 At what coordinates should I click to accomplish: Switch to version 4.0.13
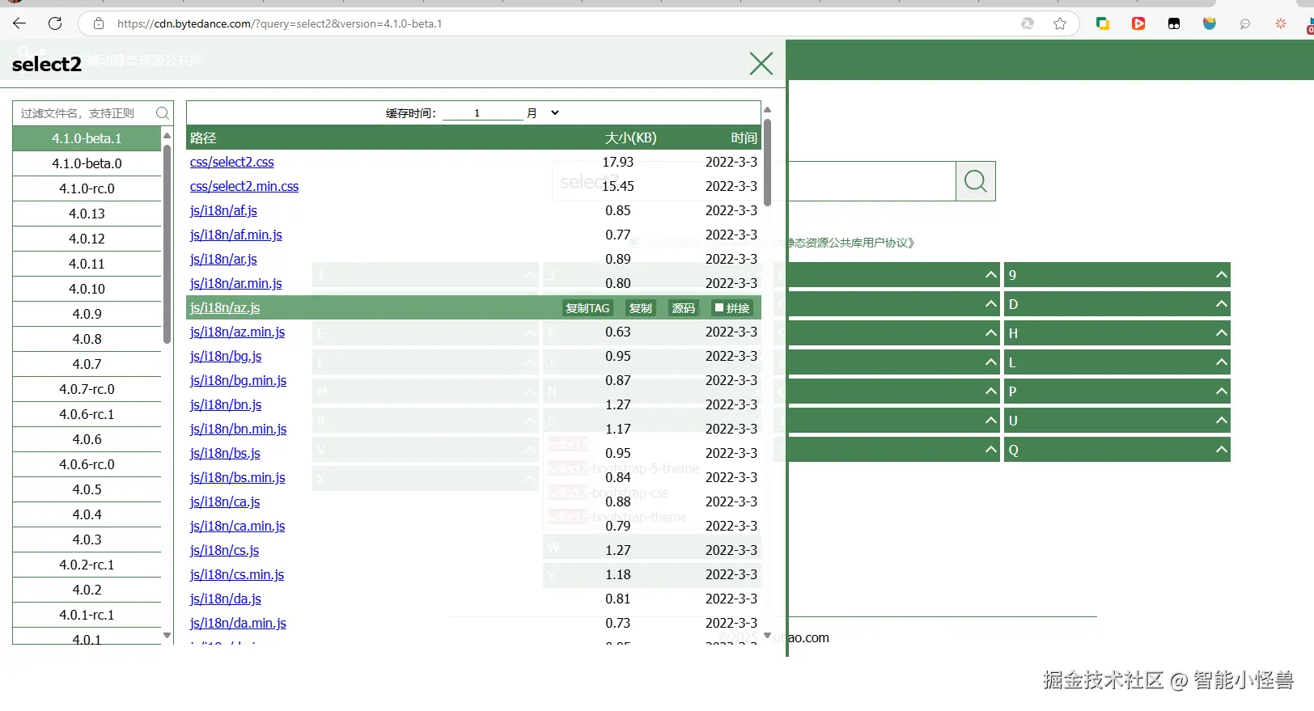[x=87, y=214]
